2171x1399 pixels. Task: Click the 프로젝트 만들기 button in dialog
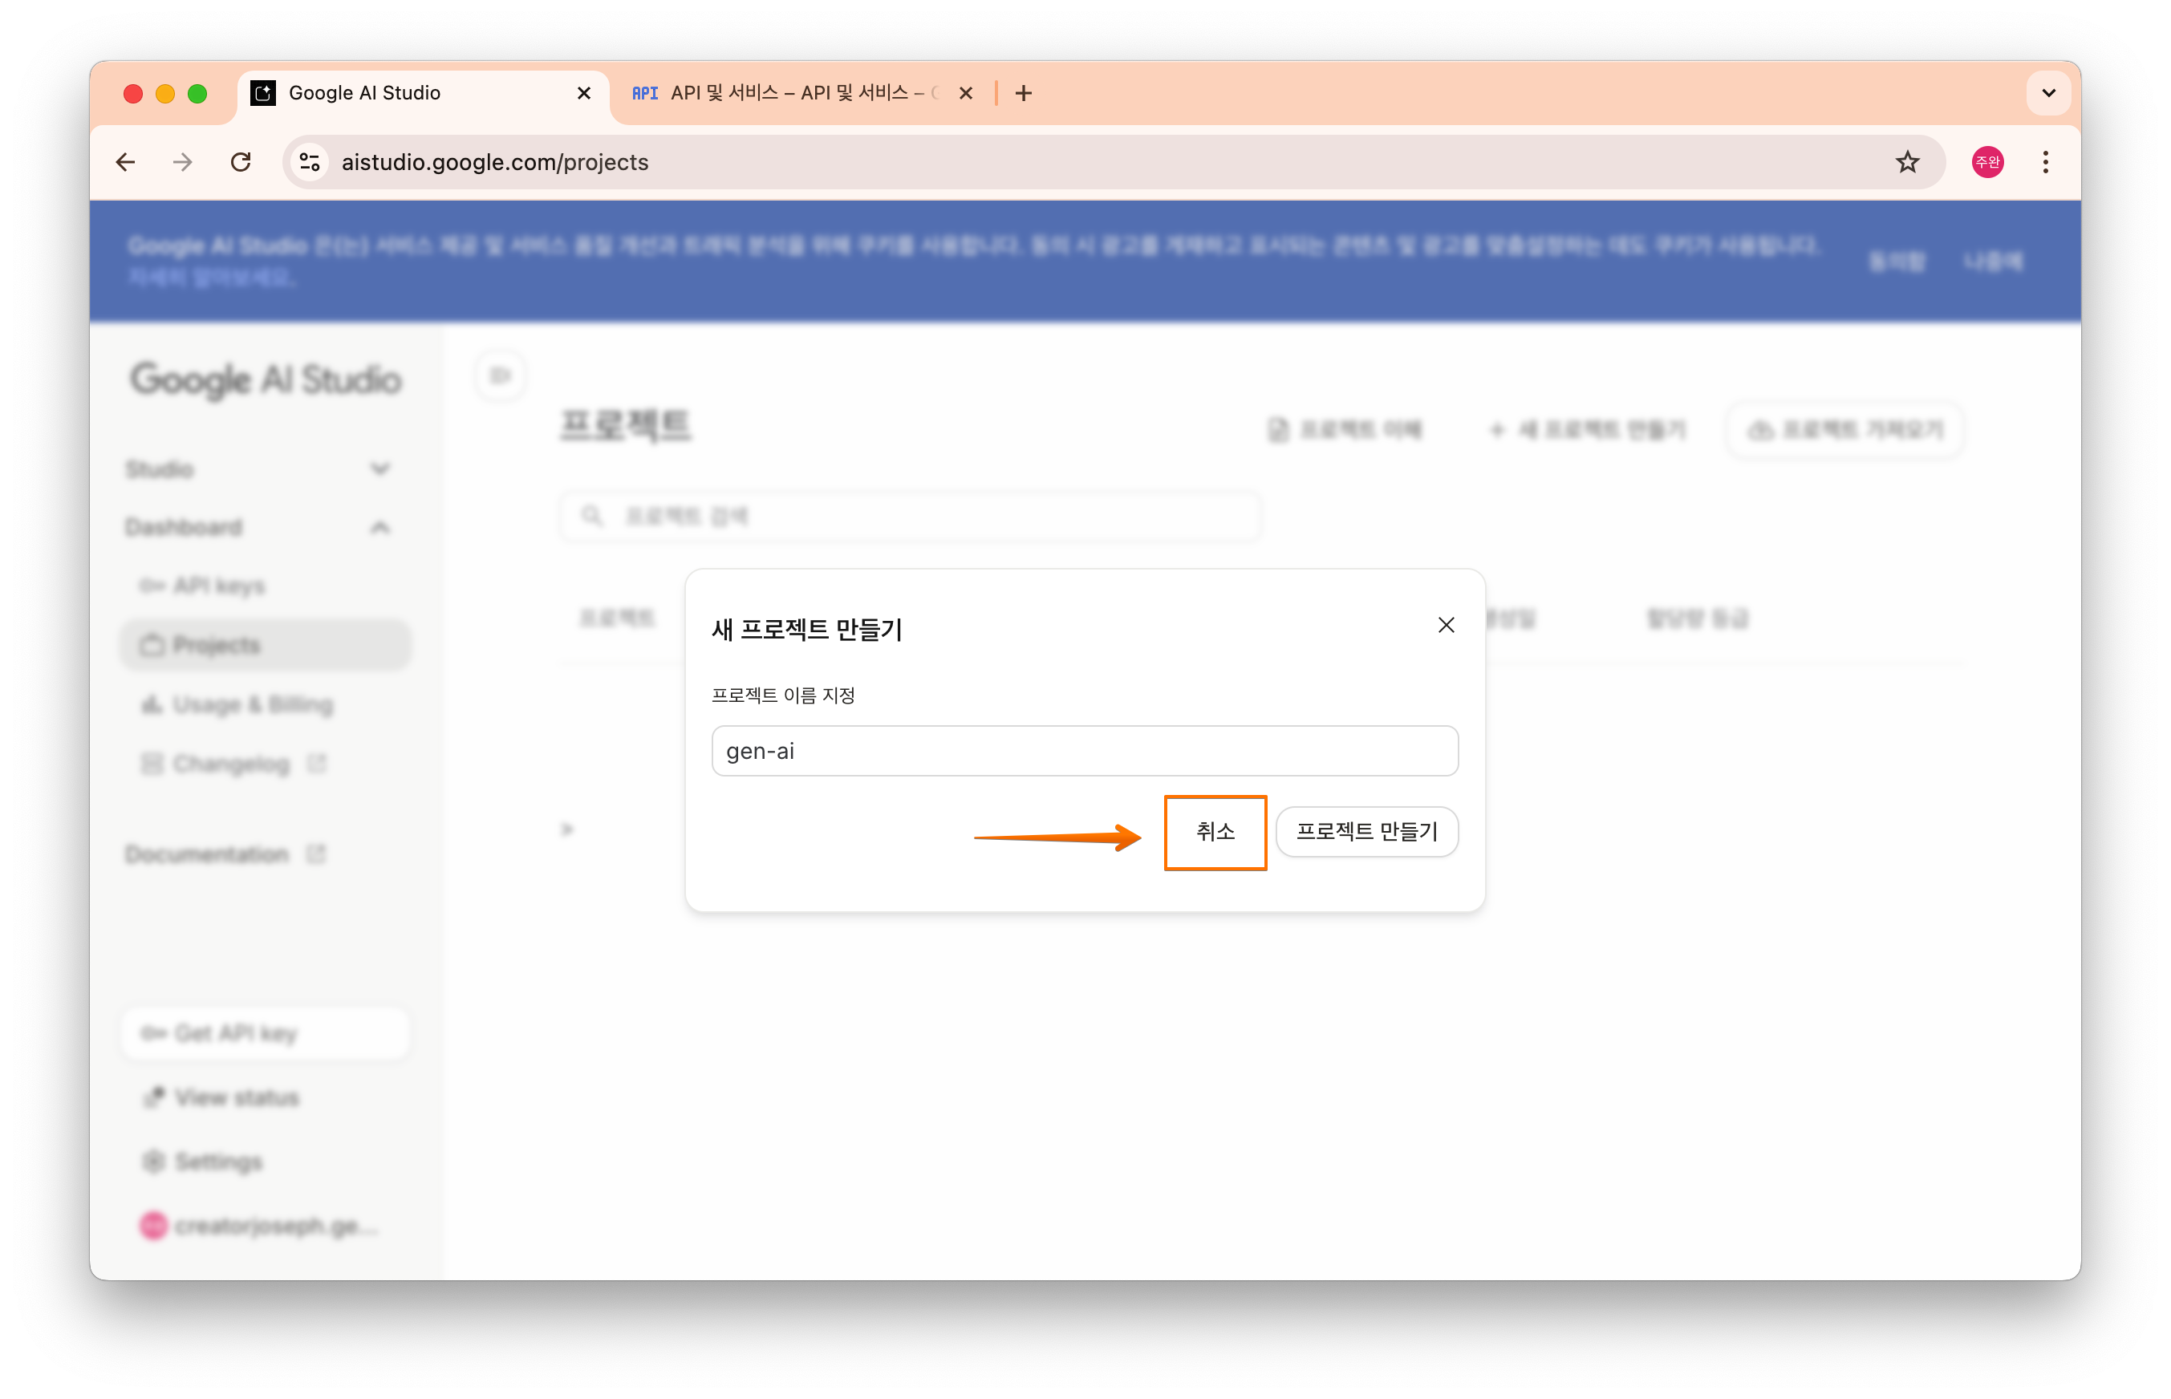[1366, 832]
